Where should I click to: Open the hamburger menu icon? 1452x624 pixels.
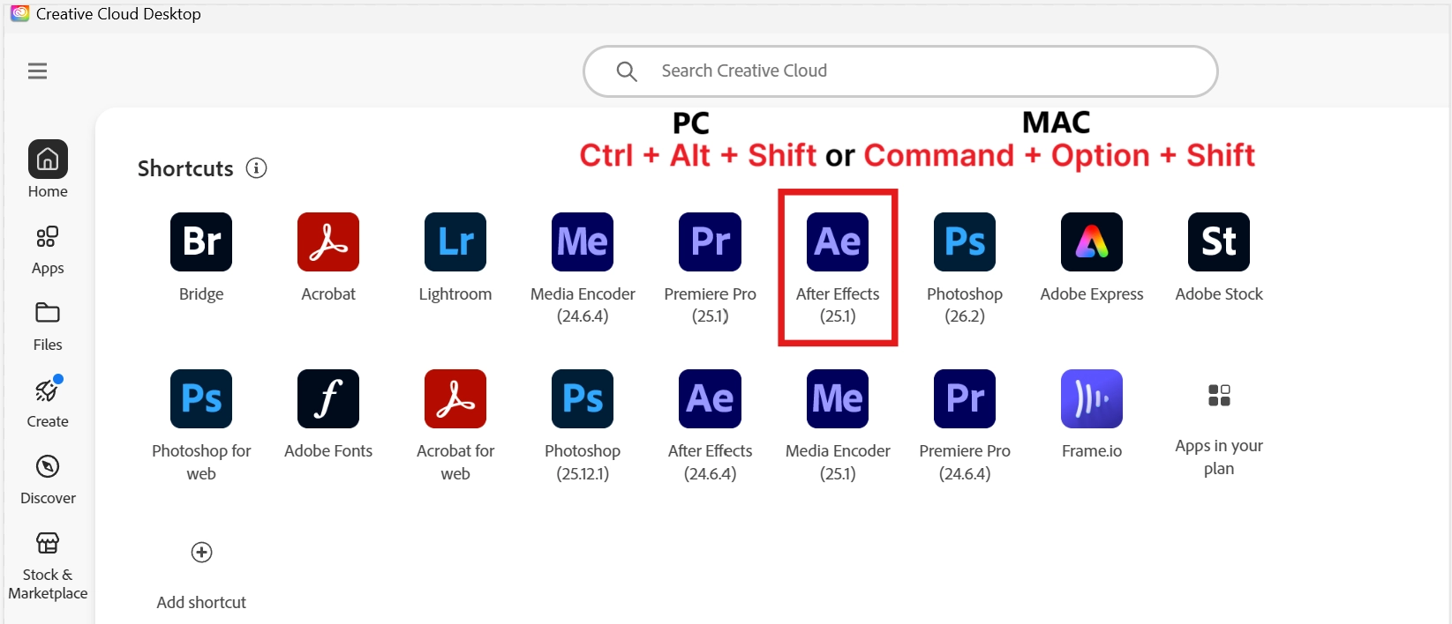pyautogui.click(x=37, y=71)
